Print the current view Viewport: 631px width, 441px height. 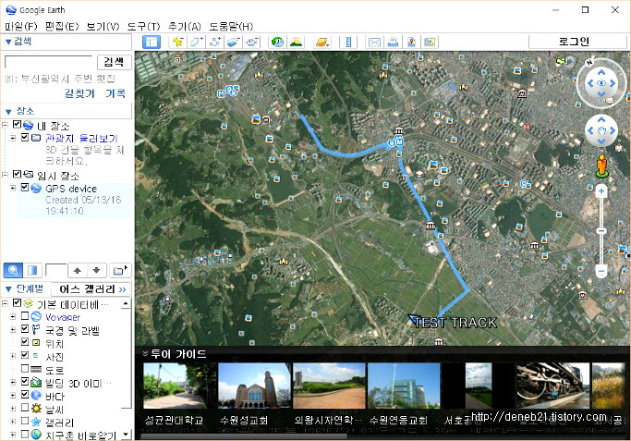pos(393,42)
